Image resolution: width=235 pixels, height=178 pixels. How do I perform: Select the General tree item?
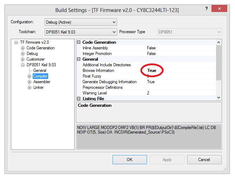point(40,70)
